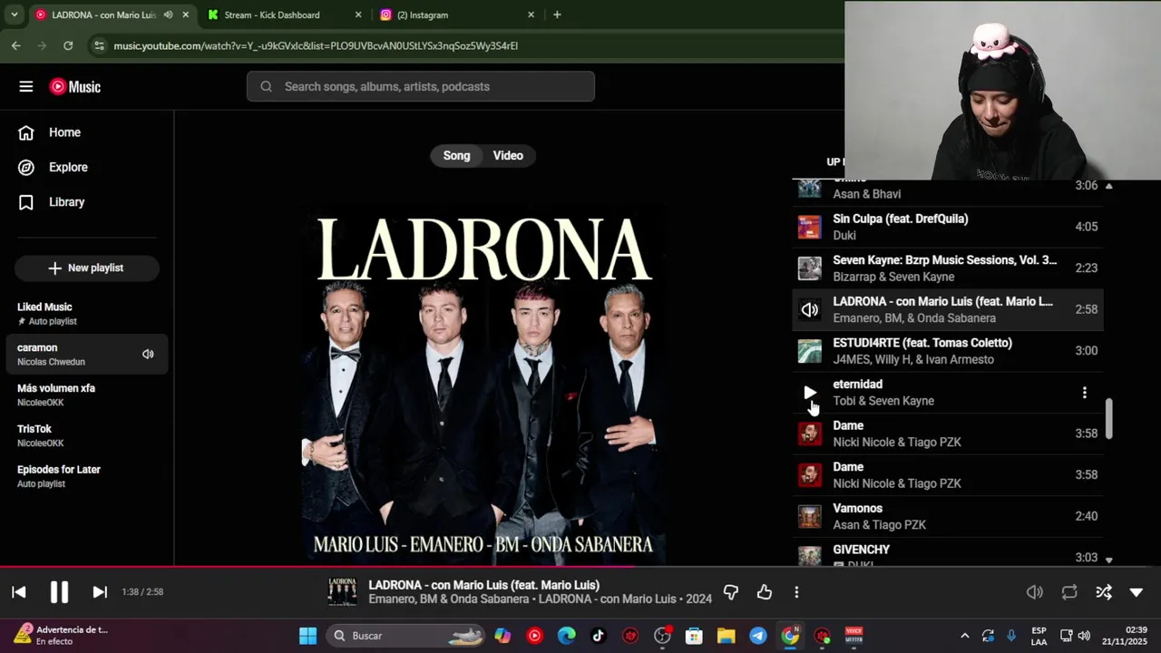Select the Song view toggle
Screen dimensions: 1161x653
(x=456, y=155)
